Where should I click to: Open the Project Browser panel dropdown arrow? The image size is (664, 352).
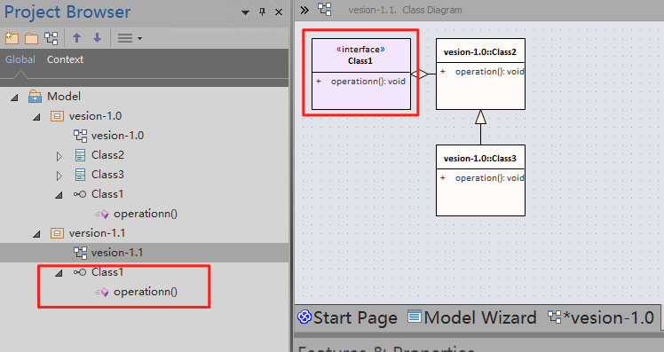click(245, 12)
